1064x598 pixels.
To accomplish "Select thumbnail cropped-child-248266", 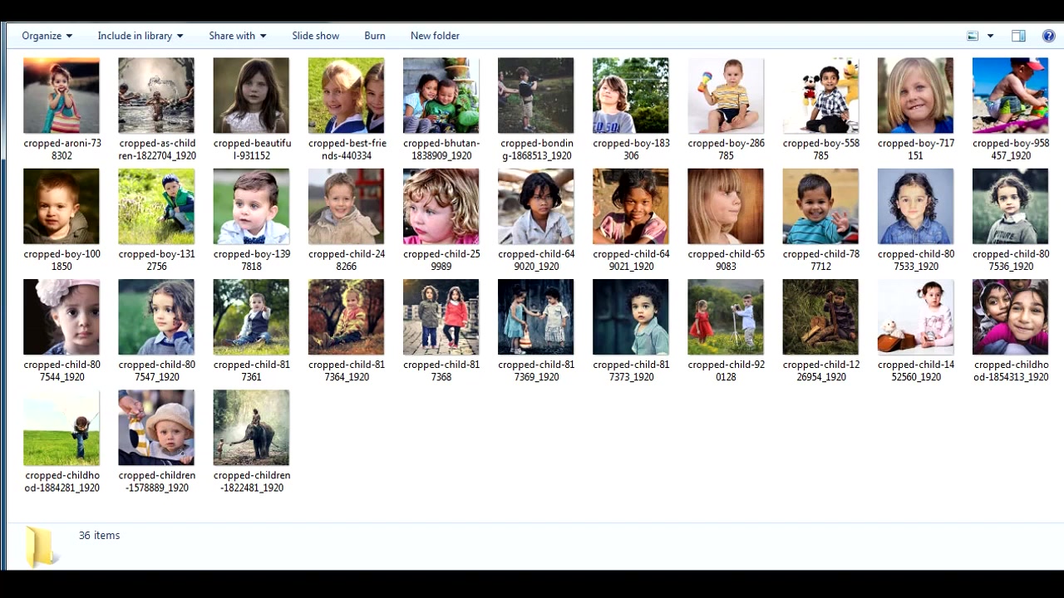I will pyautogui.click(x=346, y=206).
